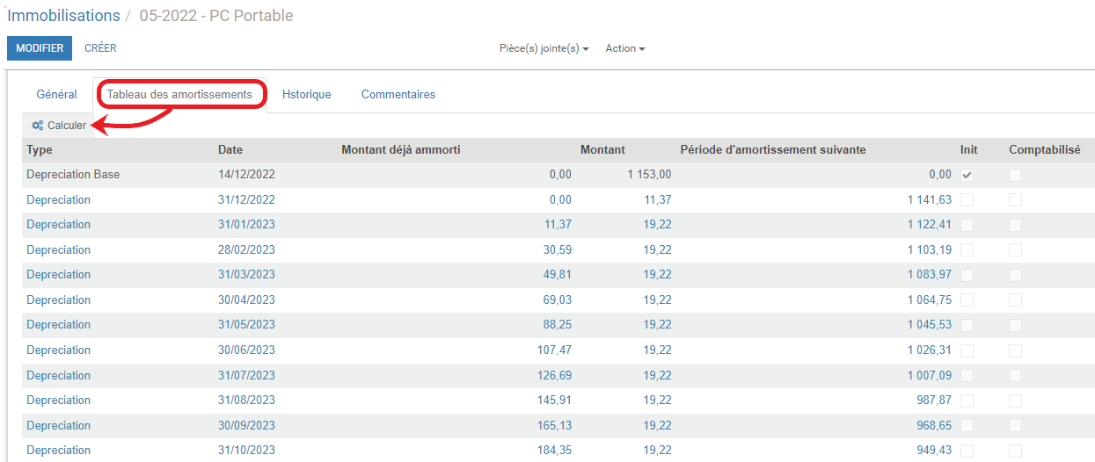This screenshot has height=462, width=1095.
Task: Click the remaining value 1 007,09
Action: coord(930,376)
